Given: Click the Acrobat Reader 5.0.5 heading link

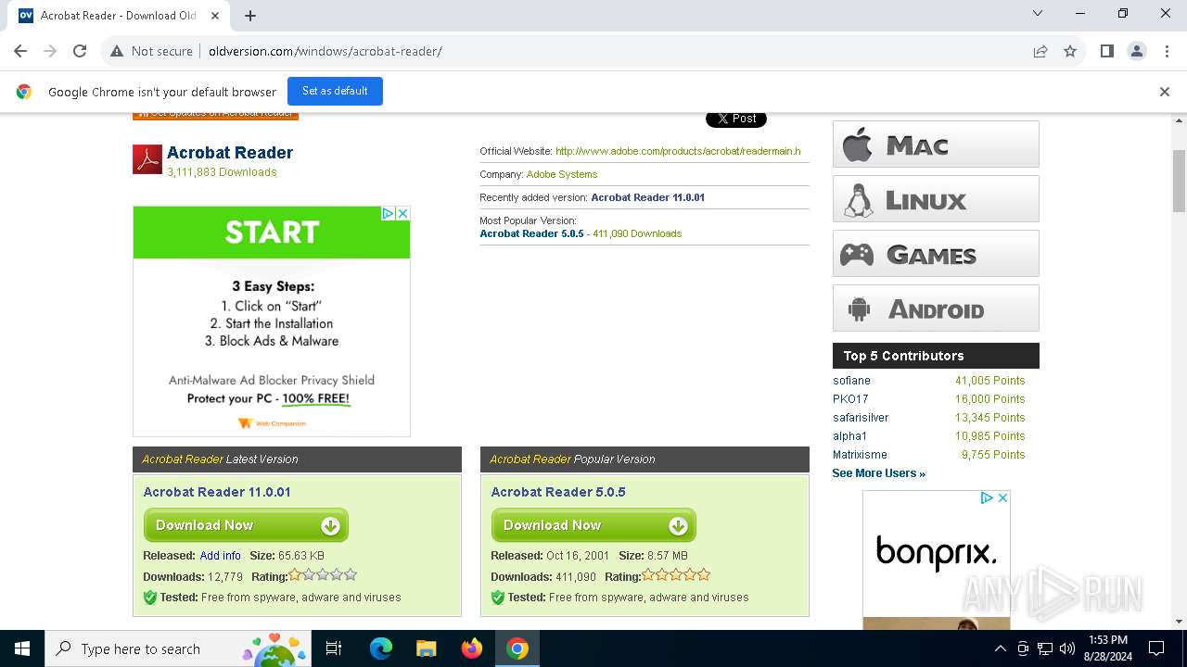Looking at the screenshot, I should (558, 492).
